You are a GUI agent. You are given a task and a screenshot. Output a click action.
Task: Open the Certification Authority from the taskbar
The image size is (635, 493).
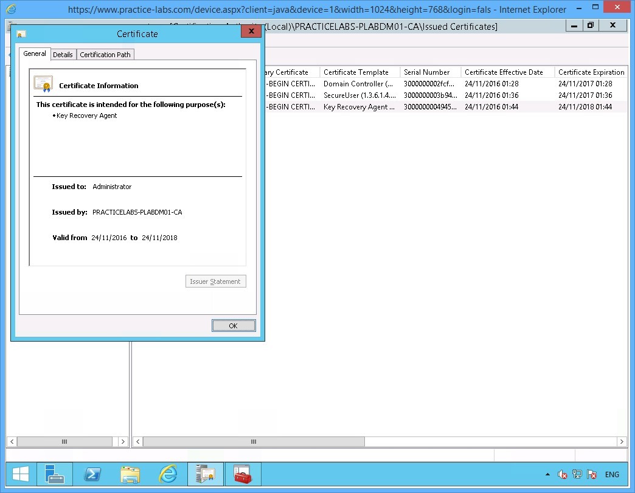[205, 474]
